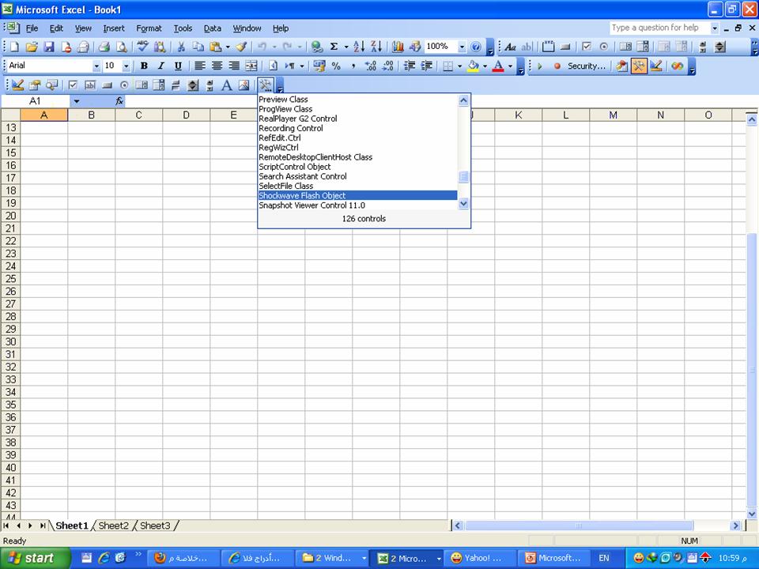Open Print Preview magnifier icon

click(x=122, y=47)
